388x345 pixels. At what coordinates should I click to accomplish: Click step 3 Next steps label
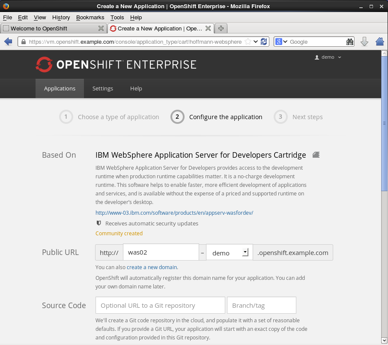point(307,117)
